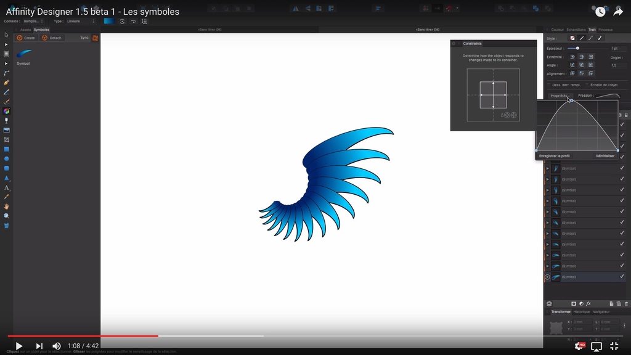Image resolution: width=631 pixels, height=355 pixels.
Task: Select the first Angle join option
Action: pyautogui.click(x=572, y=65)
